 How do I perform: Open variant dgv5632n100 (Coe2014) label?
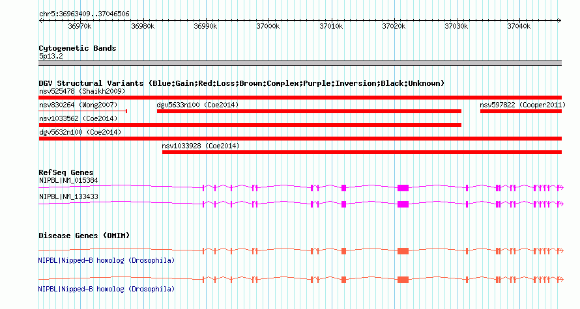tap(80, 132)
